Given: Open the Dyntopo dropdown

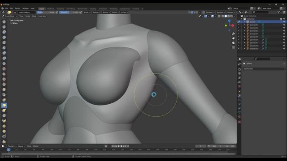Looking at the screenshot, I should [x=210, y=13].
